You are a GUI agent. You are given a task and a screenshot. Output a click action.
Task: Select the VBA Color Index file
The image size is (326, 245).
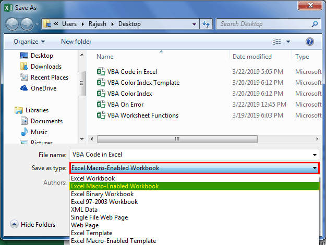pyautogui.click(x=129, y=94)
